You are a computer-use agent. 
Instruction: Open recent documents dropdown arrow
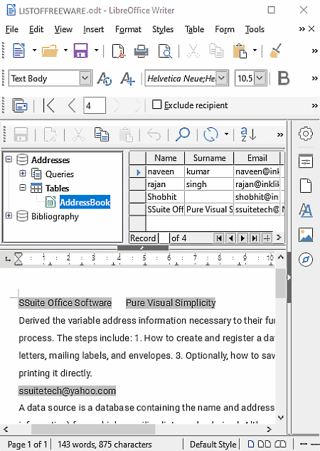pos(65,51)
